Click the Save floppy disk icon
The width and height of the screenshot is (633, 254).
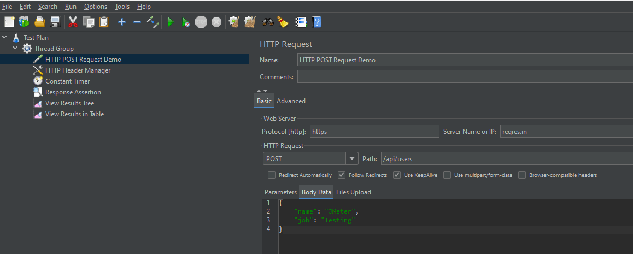point(55,22)
